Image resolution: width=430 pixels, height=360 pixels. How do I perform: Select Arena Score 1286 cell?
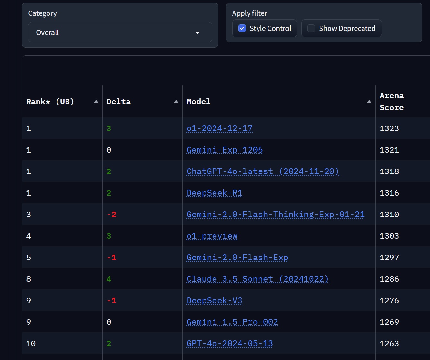click(389, 279)
